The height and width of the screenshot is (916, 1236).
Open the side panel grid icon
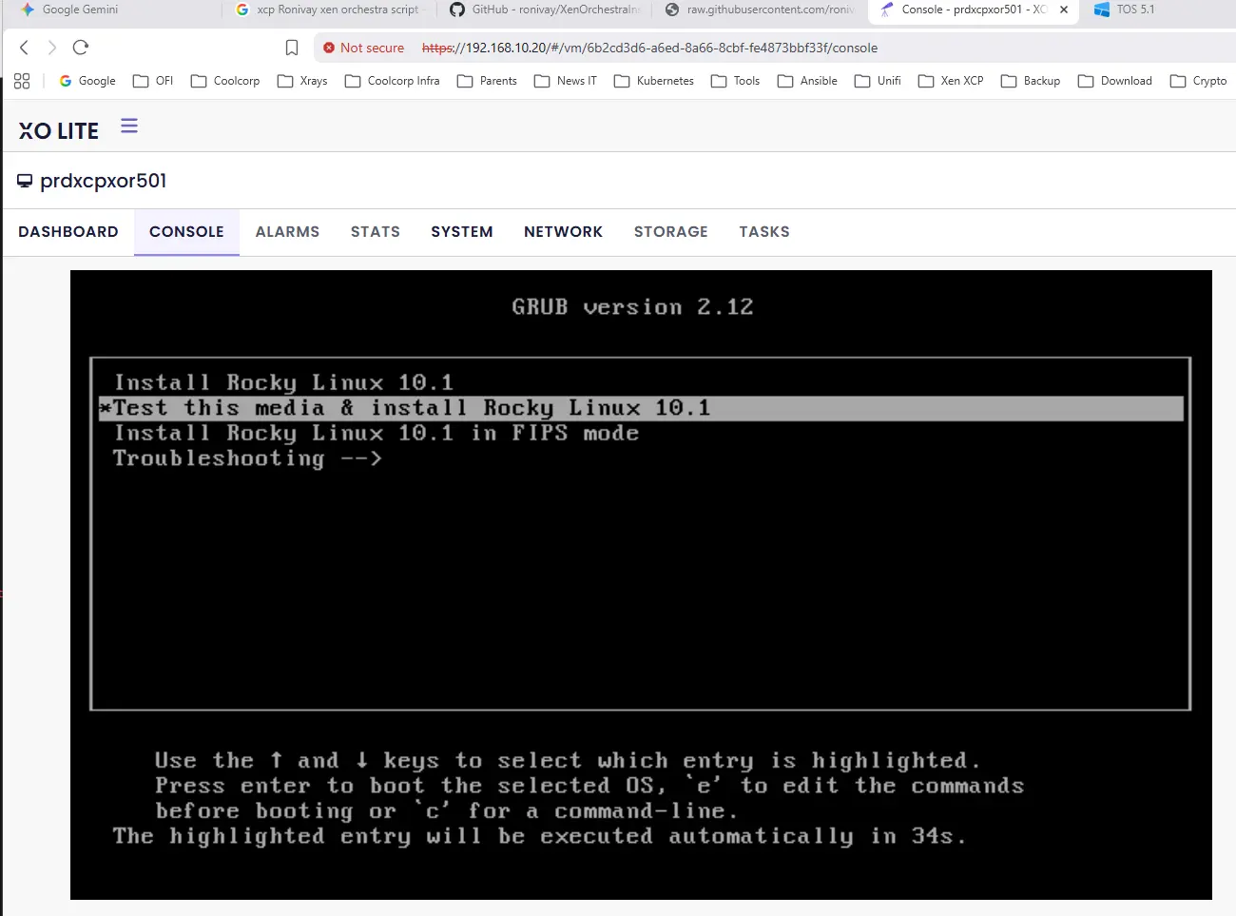click(x=21, y=82)
